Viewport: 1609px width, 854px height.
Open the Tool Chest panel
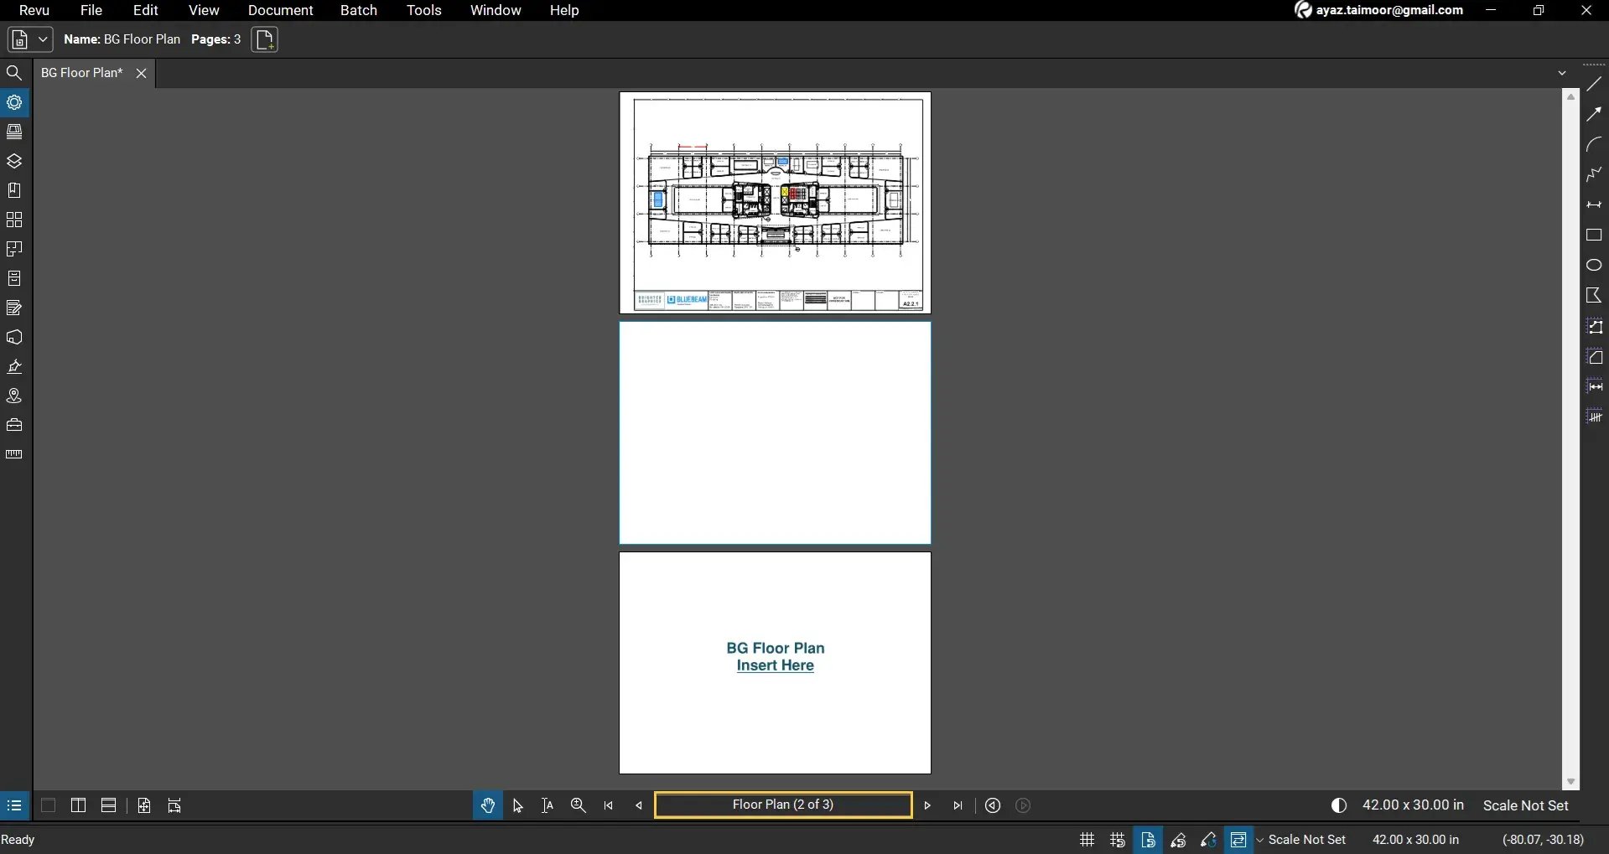(x=14, y=424)
